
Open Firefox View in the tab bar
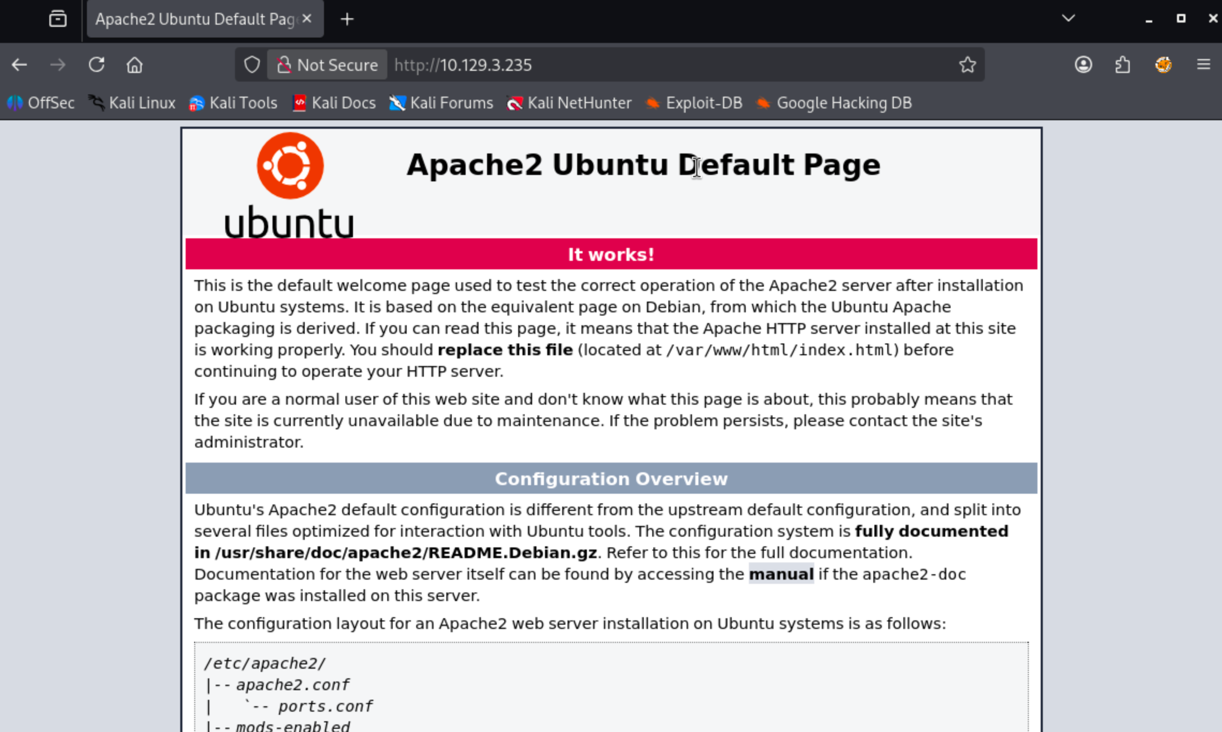click(x=57, y=19)
